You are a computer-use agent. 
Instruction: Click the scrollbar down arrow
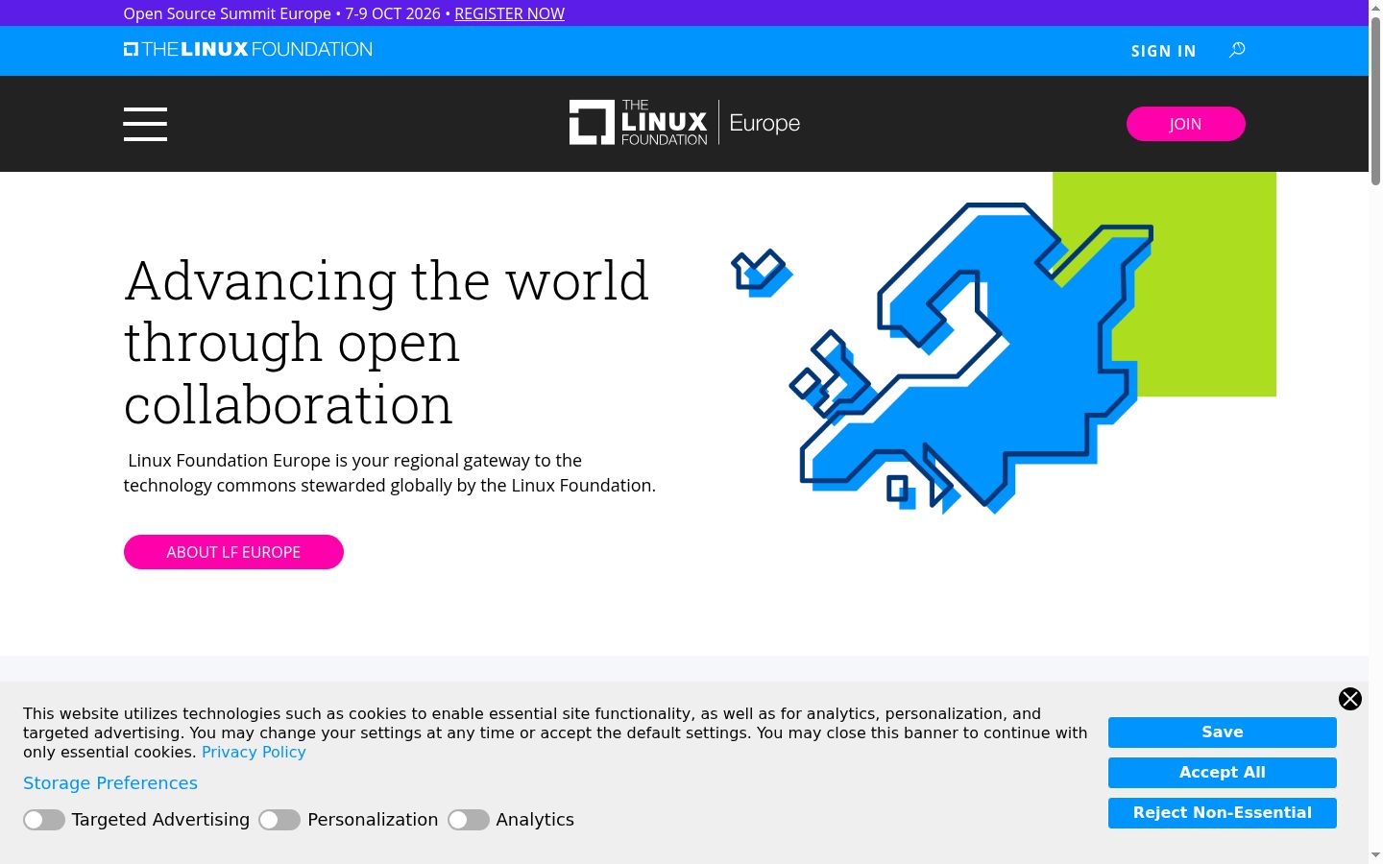[x=1375, y=854]
